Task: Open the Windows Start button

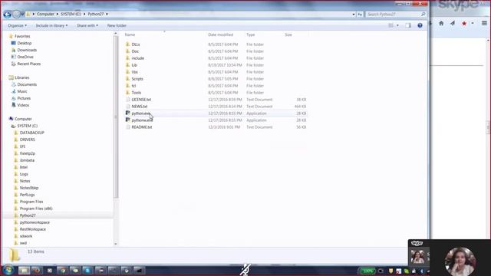Action: pyautogui.click(x=8, y=270)
